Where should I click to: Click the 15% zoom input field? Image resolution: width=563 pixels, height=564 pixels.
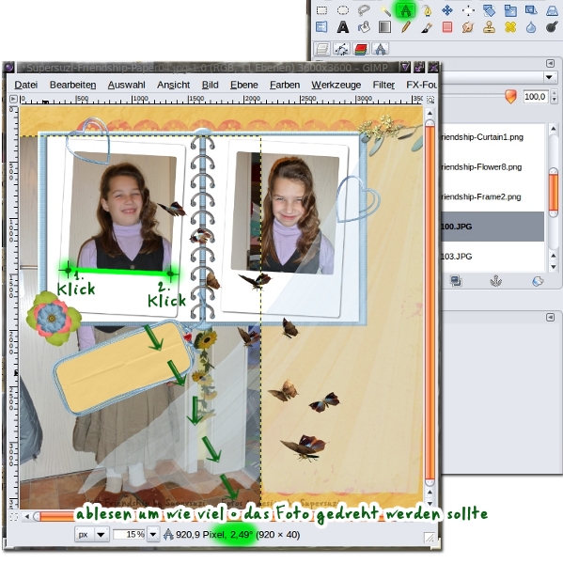[129, 535]
